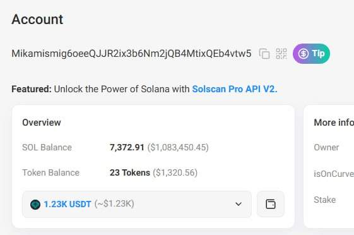Click the $1,083,450.45 balance USD value
This screenshot has width=354, height=235.
(178, 147)
